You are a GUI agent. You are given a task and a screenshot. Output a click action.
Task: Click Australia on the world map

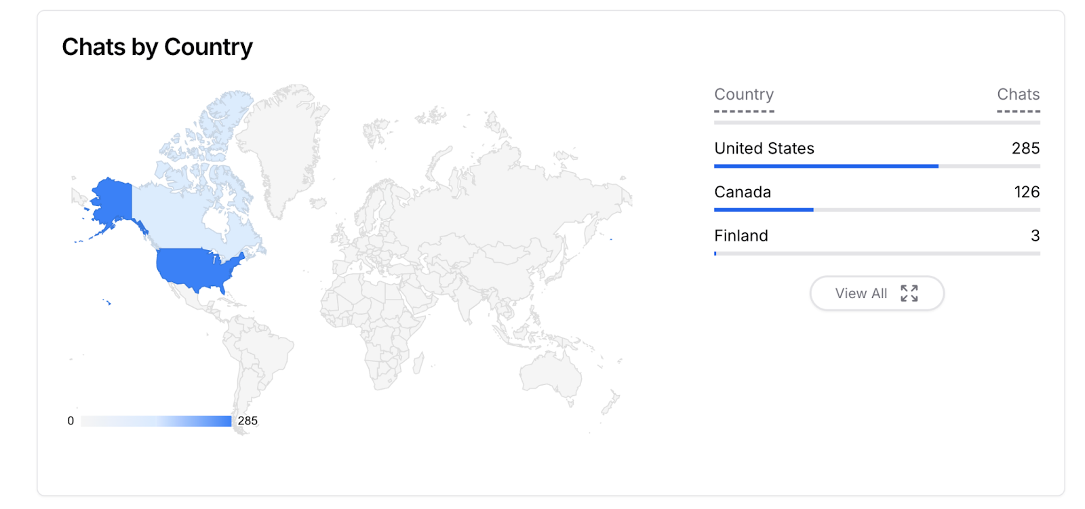pyautogui.click(x=551, y=375)
